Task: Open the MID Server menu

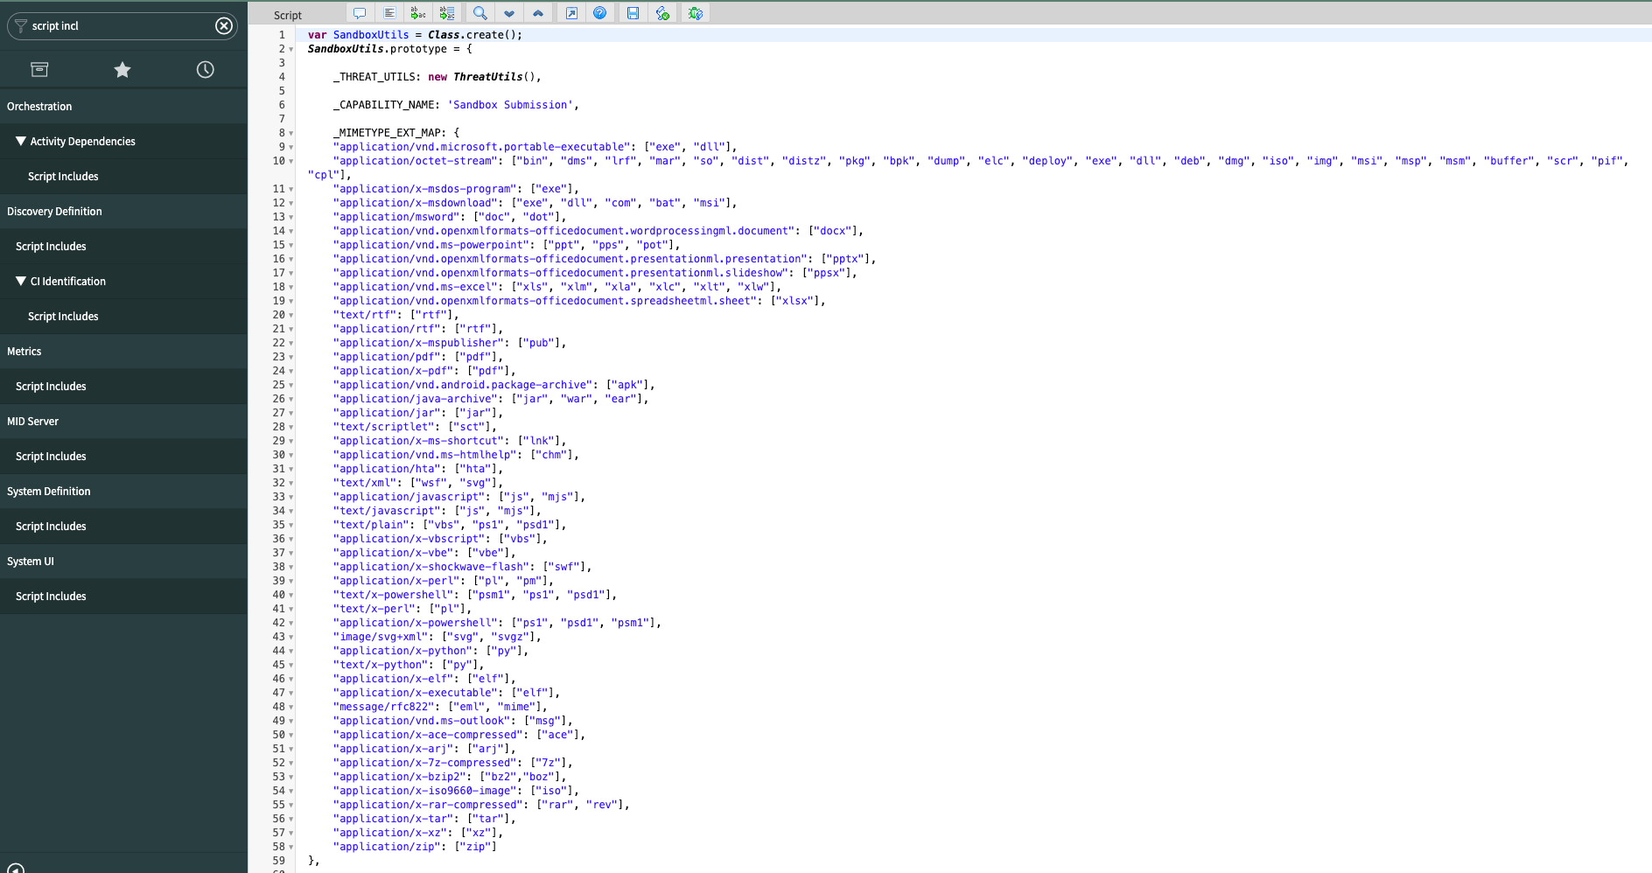Action: [123, 422]
